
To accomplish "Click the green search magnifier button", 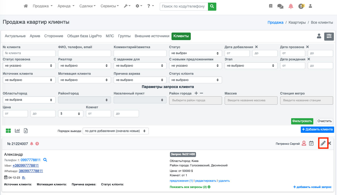I will [212, 6].
